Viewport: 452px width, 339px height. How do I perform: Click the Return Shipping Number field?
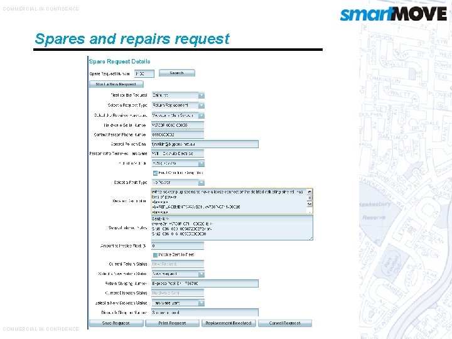[x=205, y=284]
